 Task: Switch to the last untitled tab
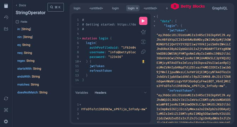(x=150, y=8)
